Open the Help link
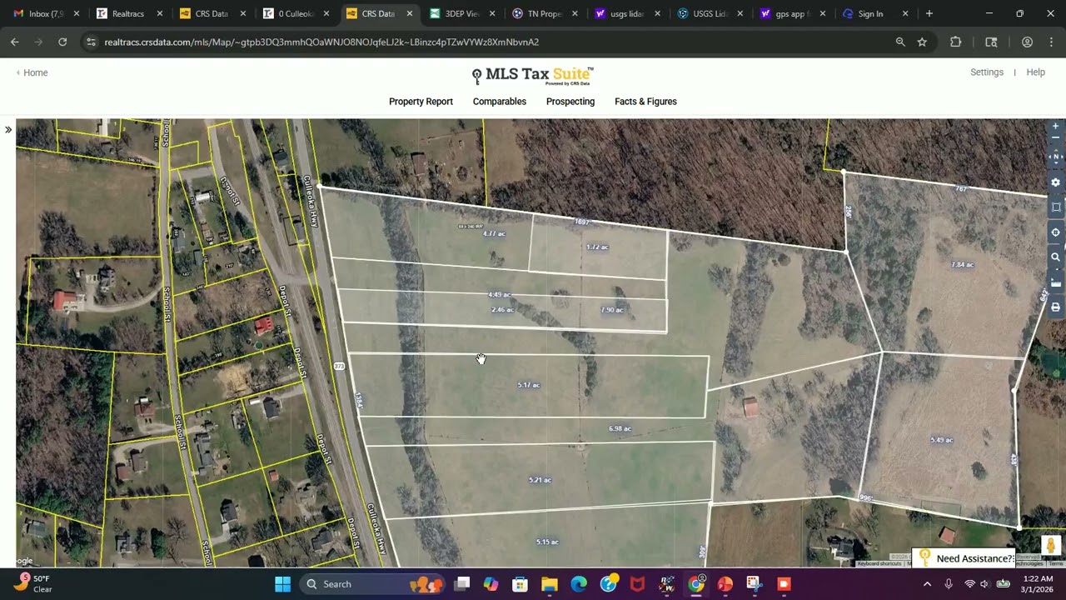The height and width of the screenshot is (600, 1066). point(1035,72)
